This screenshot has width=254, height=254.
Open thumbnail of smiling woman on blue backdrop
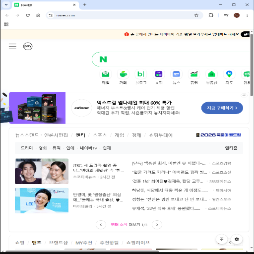(x=42, y=200)
